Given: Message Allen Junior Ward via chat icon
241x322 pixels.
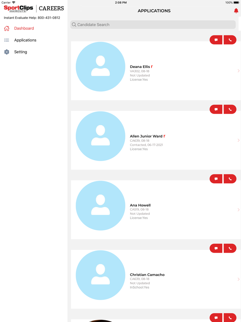Looking at the screenshot, I should [x=216, y=109].
